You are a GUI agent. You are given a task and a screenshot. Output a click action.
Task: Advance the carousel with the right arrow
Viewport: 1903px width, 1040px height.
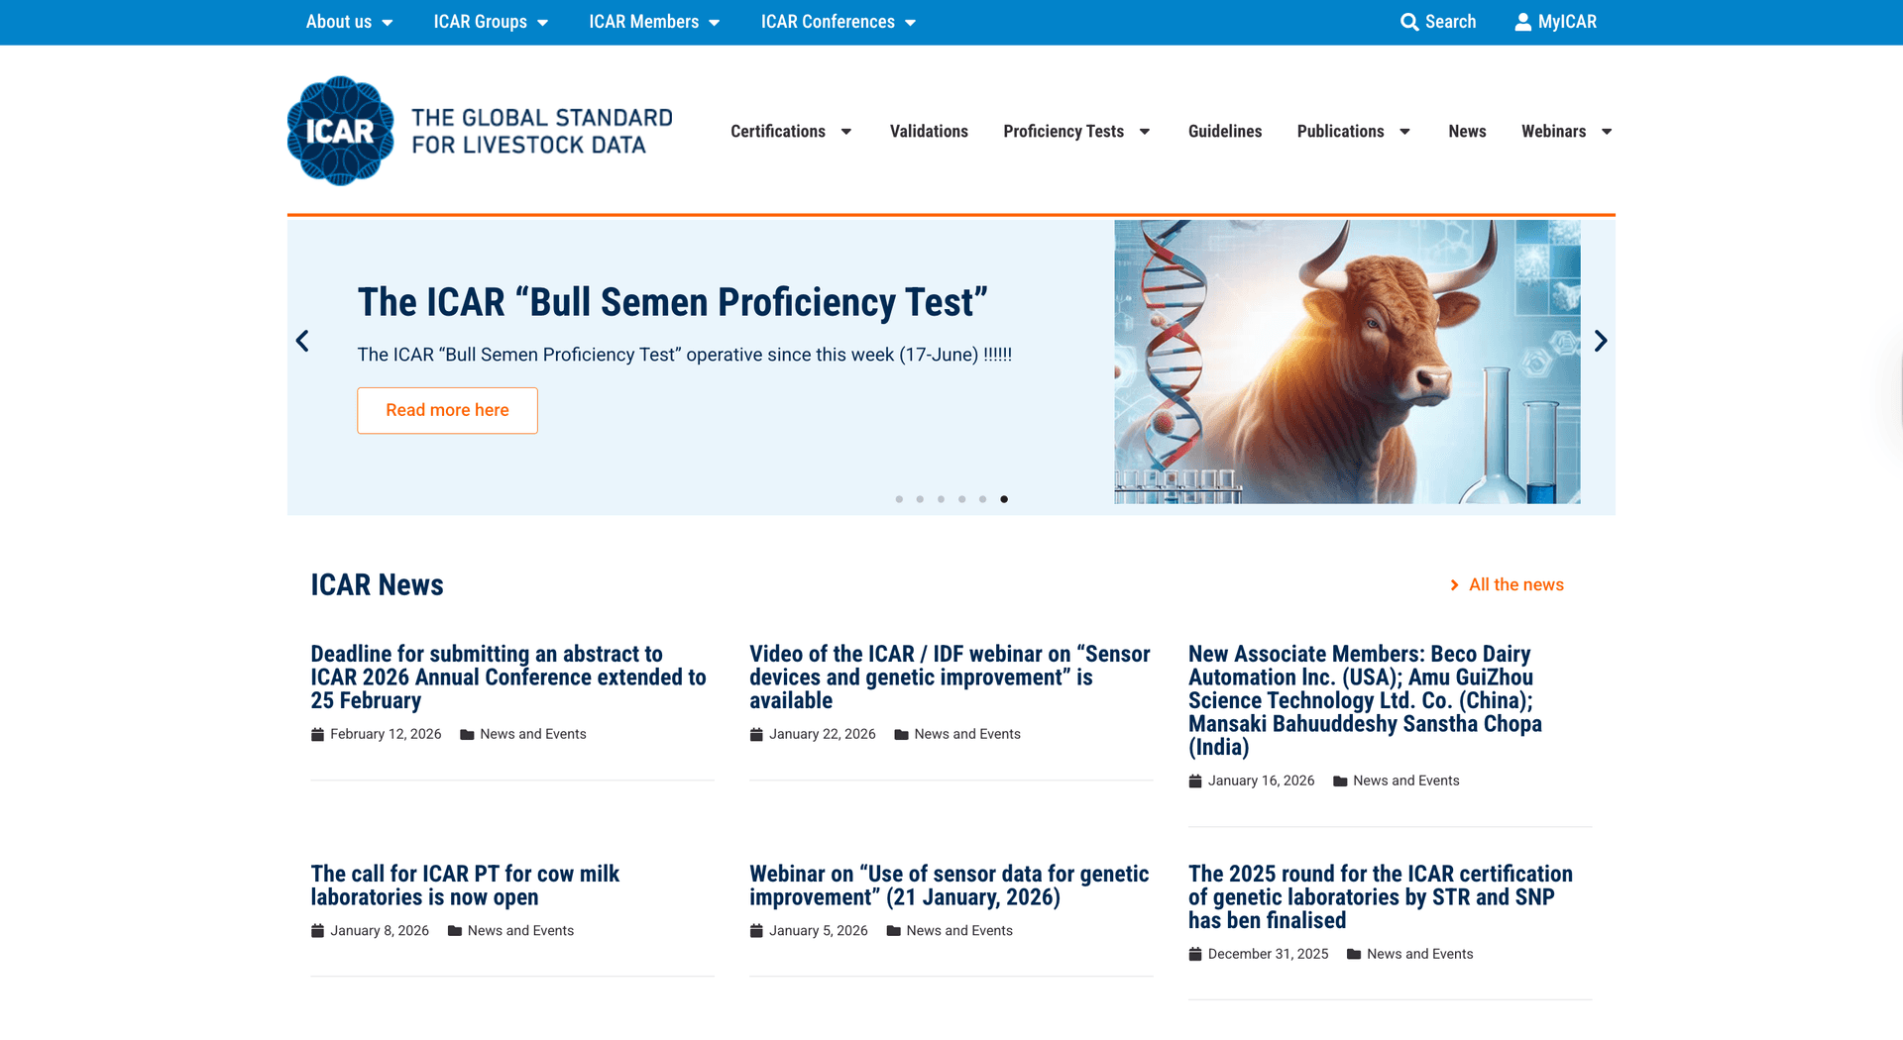point(1600,341)
